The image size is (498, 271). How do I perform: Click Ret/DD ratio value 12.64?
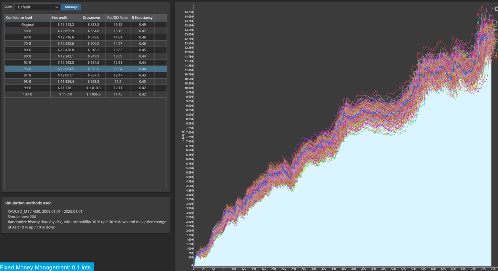118,69
